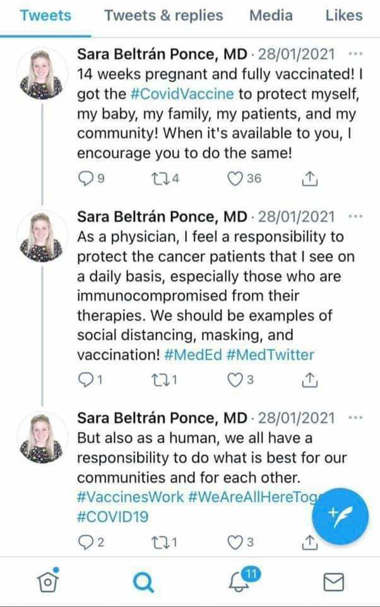The width and height of the screenshot is (380, 607).
Task: Like the 'But also as a human' tweet
Action: point(234,543)
